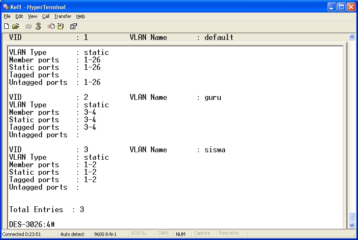Close the HyperTerminal window

pyautogui.click(x=351, y=7)
